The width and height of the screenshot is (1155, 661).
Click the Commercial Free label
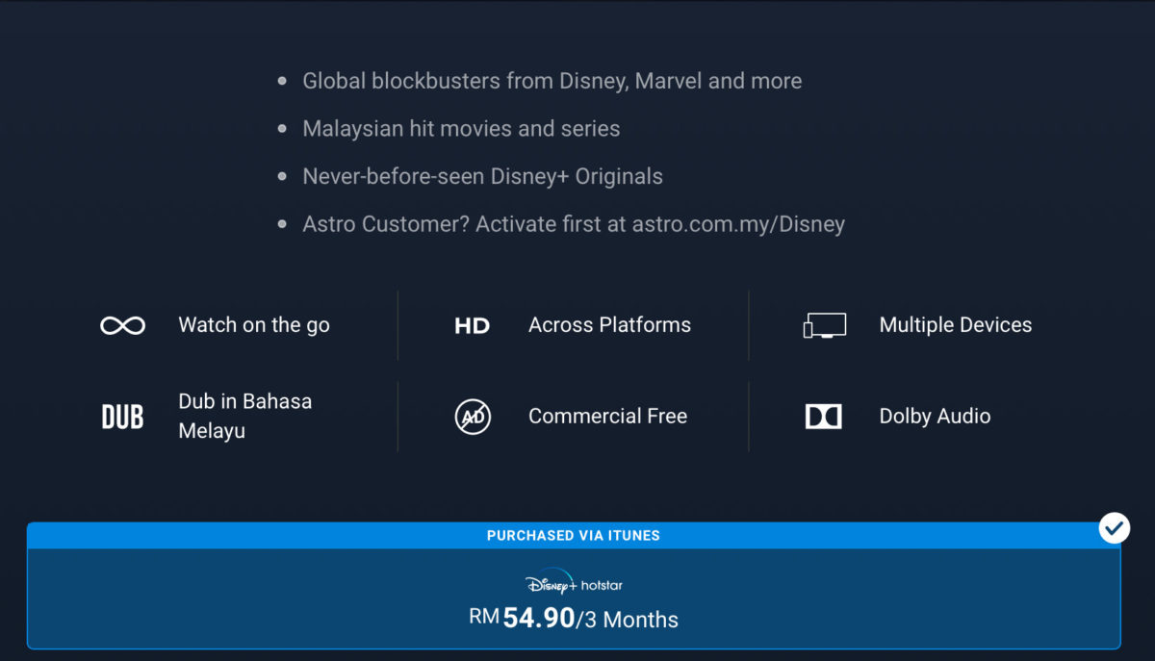tap(607, 417)
